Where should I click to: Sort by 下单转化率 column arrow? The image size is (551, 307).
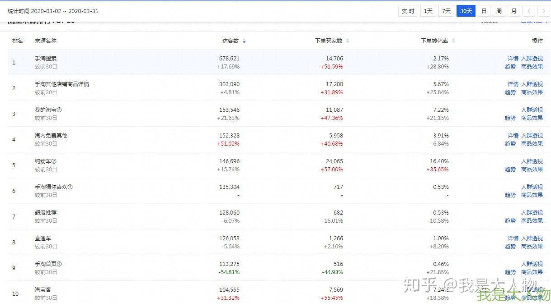coord(453,41)
